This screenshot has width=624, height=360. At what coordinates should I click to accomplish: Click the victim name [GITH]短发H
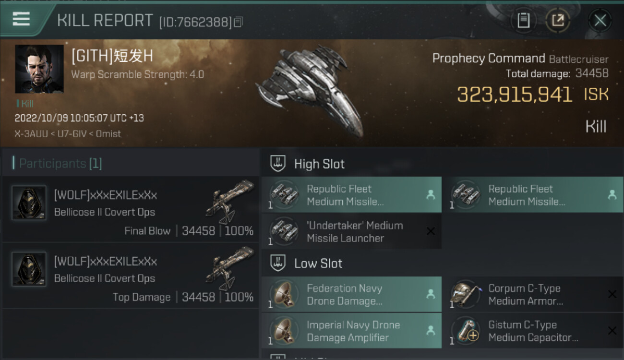pyautogui.click(x=112, y=56)
